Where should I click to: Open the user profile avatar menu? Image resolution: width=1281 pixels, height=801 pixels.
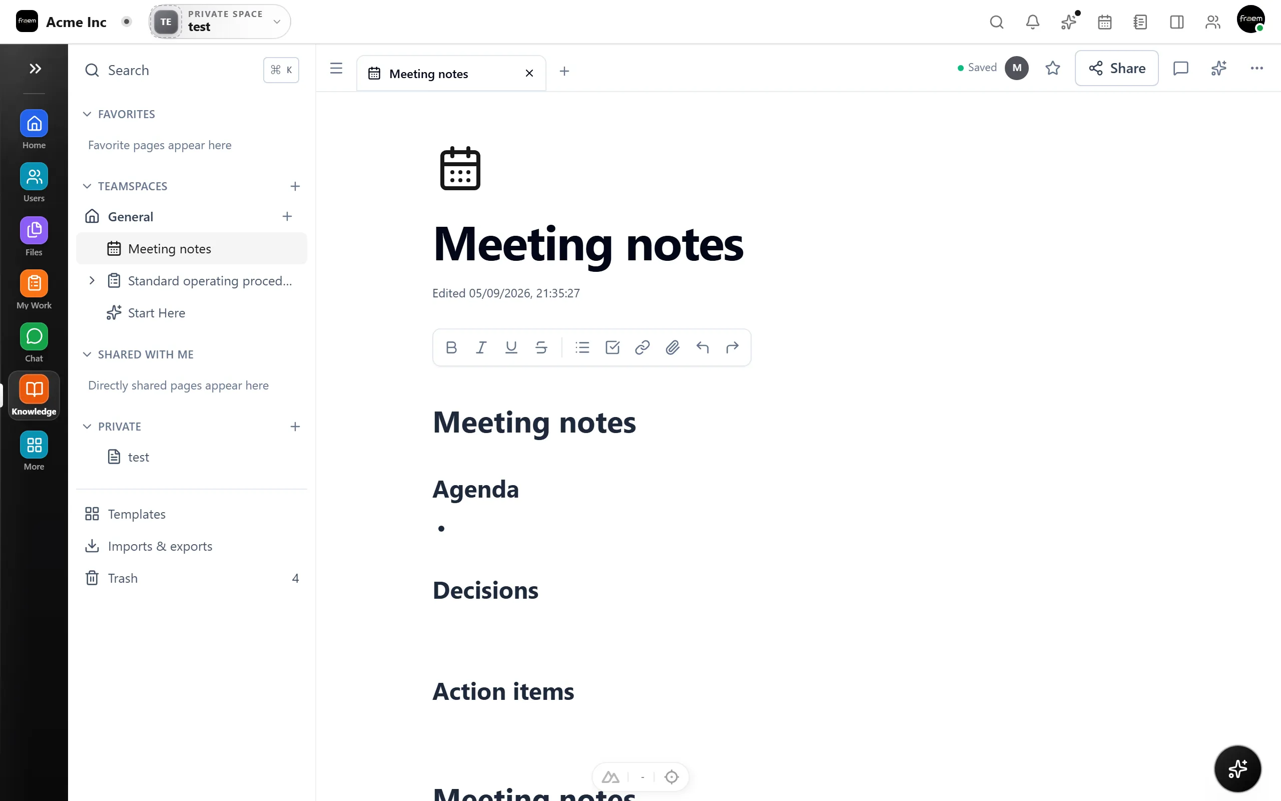1251,20
